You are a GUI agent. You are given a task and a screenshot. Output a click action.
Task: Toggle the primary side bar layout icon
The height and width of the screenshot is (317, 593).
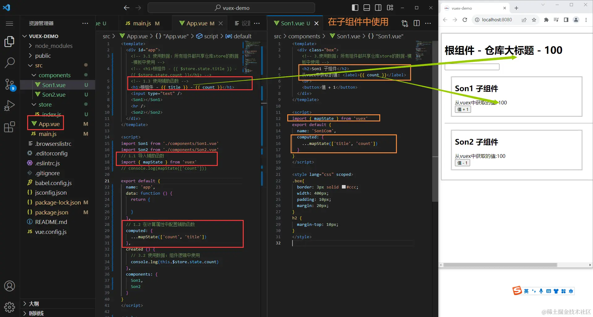click(355, 8)
